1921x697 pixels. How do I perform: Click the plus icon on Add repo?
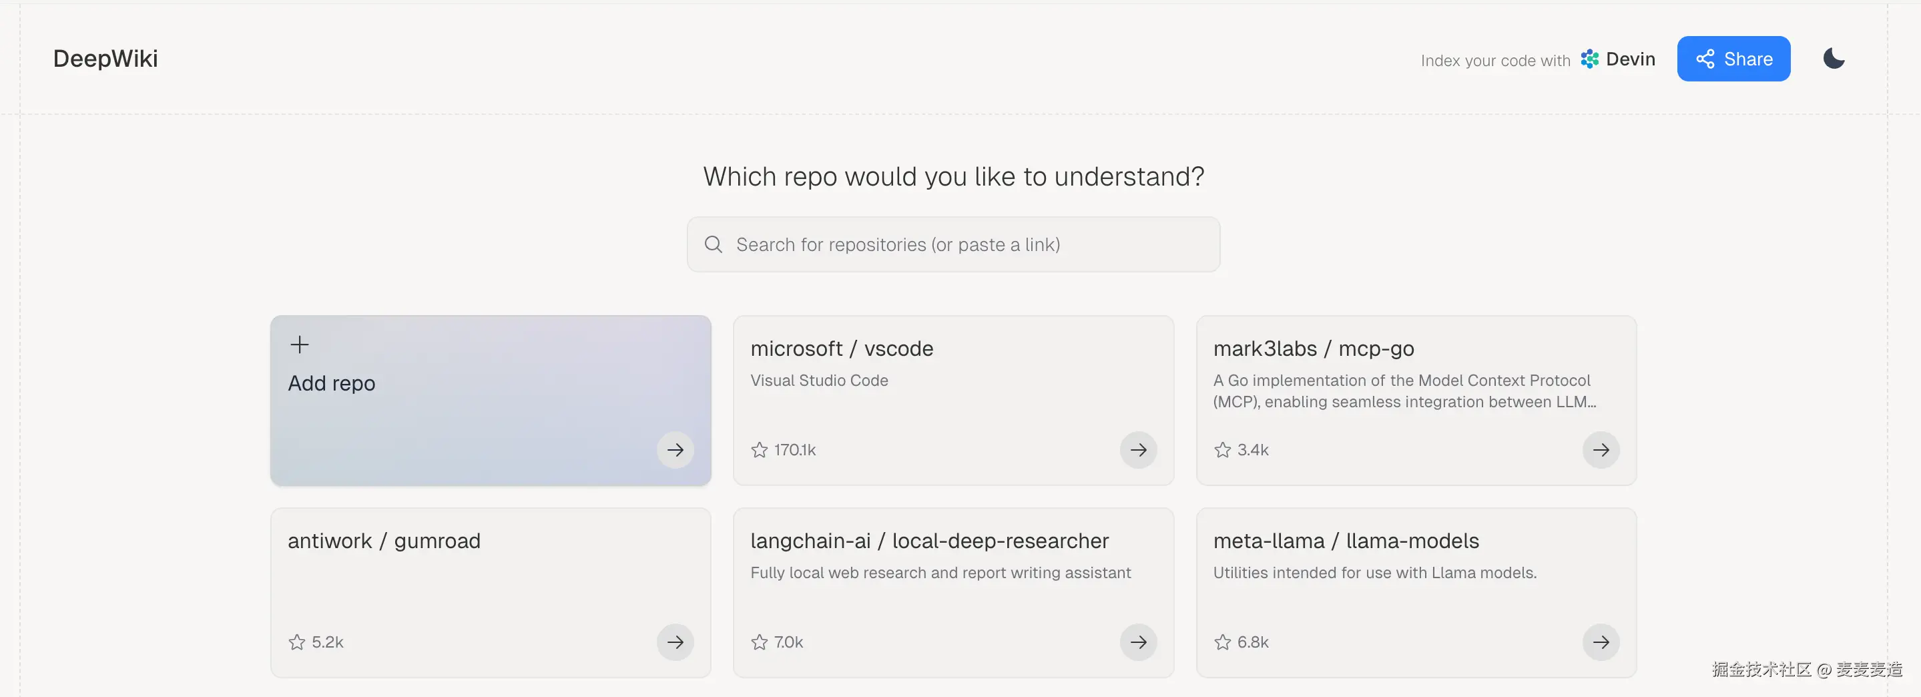pos(300,344)
